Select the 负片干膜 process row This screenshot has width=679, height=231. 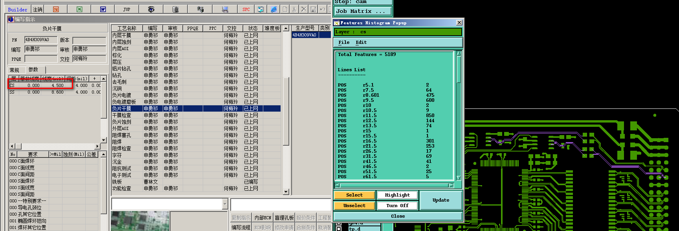coord(196,108)
